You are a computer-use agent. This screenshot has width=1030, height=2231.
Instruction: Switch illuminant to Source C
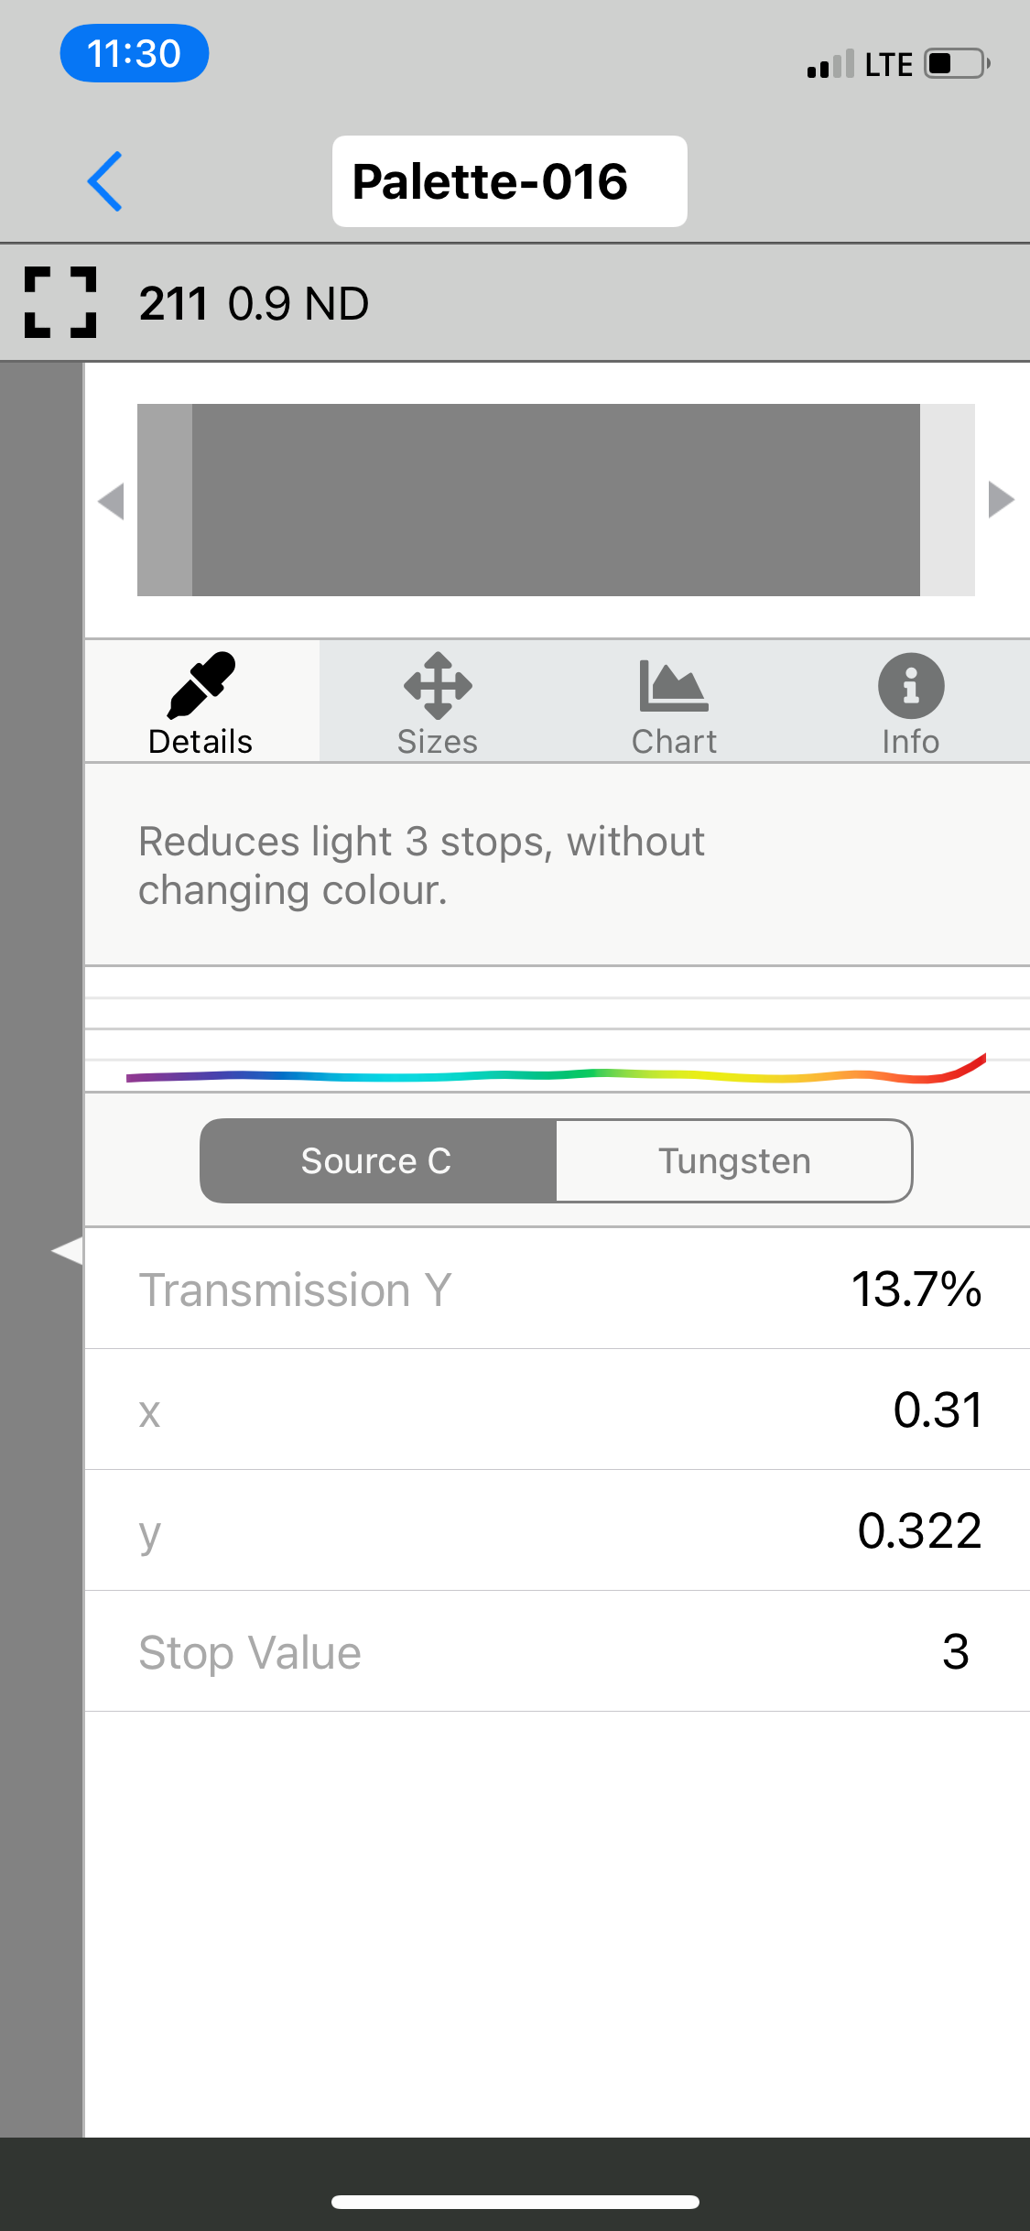[377, 1160]
